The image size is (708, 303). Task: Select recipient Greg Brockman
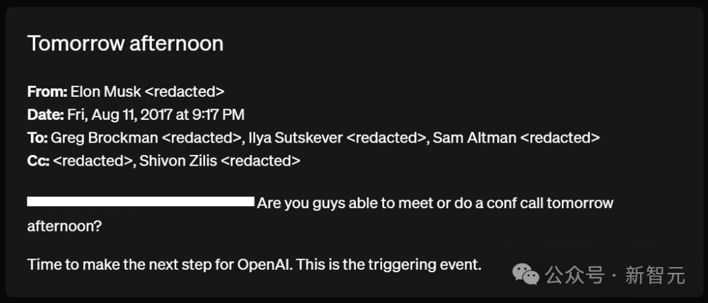pyautogui.click(x=104, y=137)
